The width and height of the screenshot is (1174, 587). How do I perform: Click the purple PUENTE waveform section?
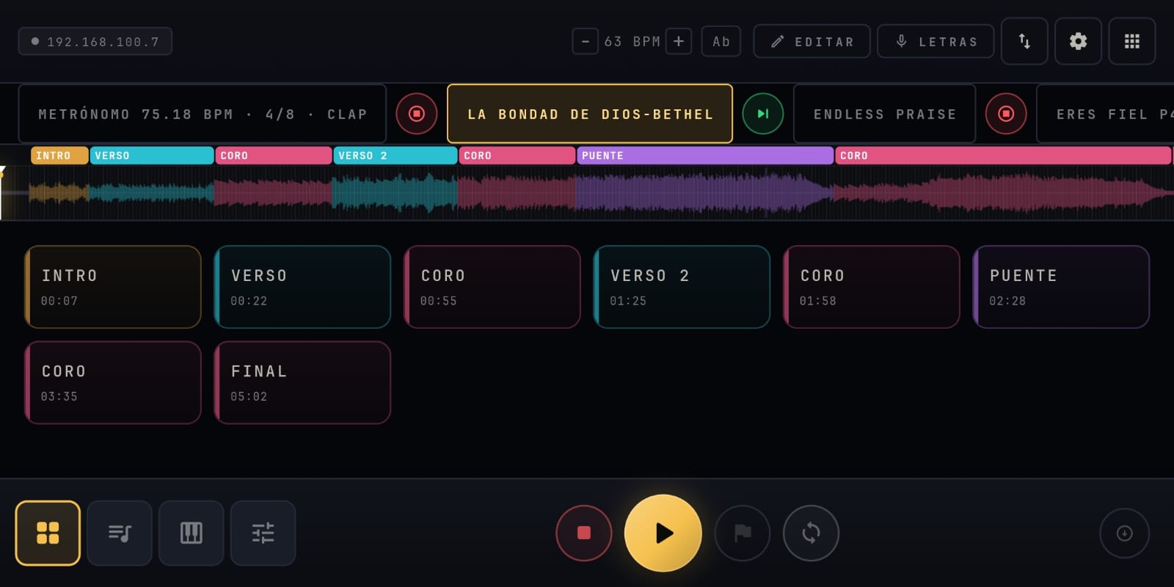704,193
